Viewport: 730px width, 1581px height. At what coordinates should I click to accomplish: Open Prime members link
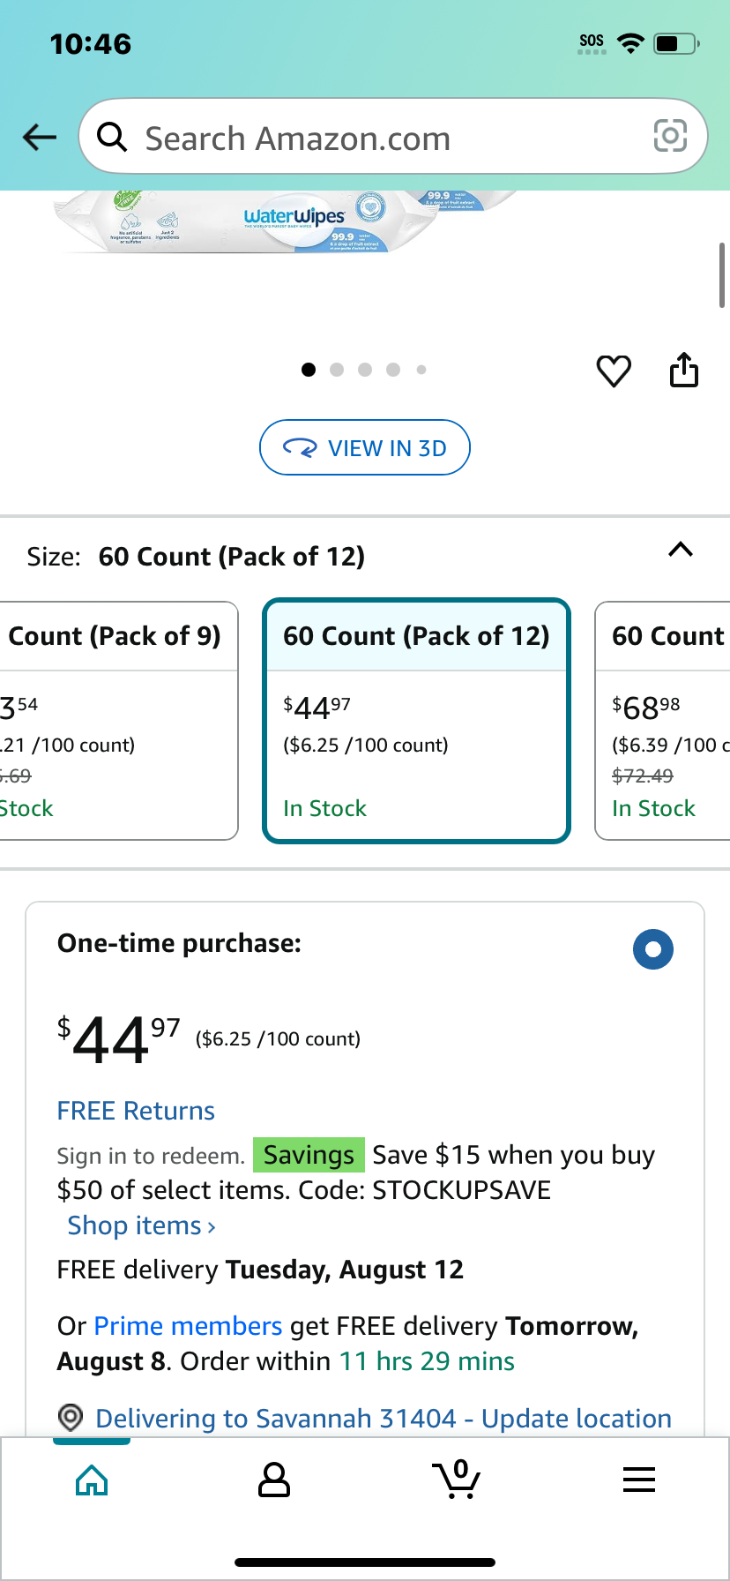(x=188, y=1326)
